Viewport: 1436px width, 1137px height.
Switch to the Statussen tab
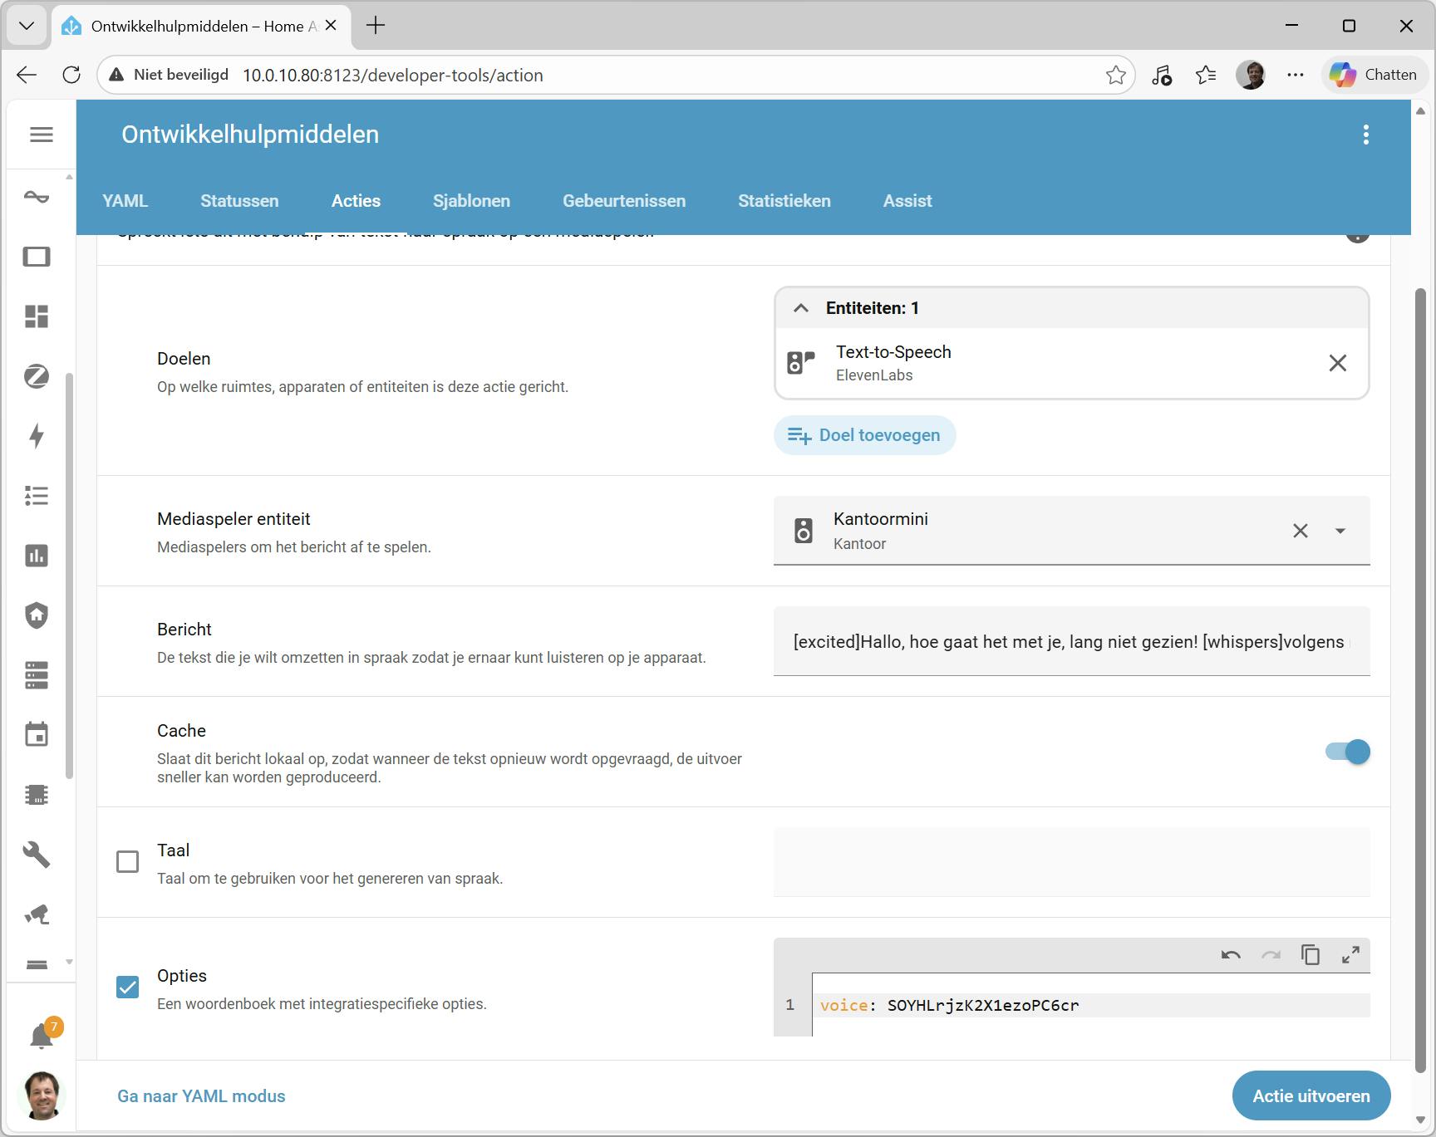pos(239,201)
